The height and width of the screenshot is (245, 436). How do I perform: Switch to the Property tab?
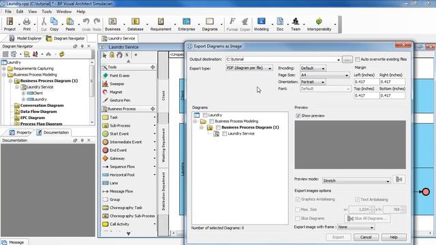pos(20,133)
